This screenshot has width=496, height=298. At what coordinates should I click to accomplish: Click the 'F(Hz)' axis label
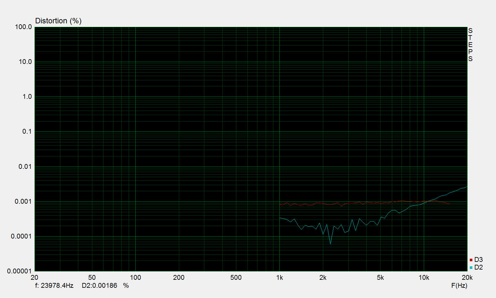click(x=459, y=286)
